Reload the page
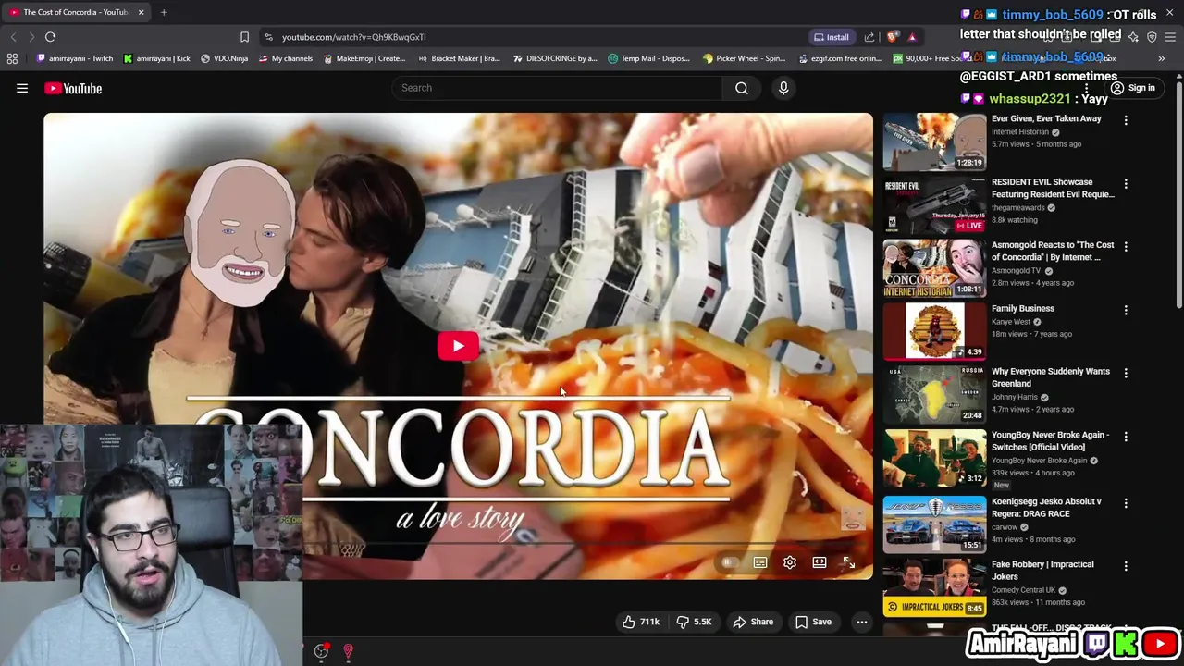The height and width of the screenshot is (666, 1184). 50,37
